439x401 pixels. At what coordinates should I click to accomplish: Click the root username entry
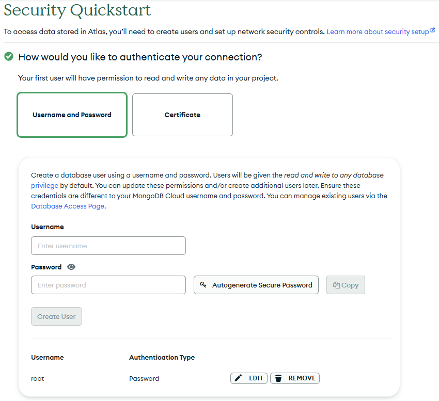pyautogui.click(x=38, y=378)
